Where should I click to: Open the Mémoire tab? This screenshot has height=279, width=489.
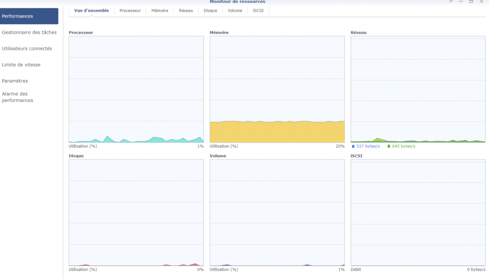click(160, 10)
